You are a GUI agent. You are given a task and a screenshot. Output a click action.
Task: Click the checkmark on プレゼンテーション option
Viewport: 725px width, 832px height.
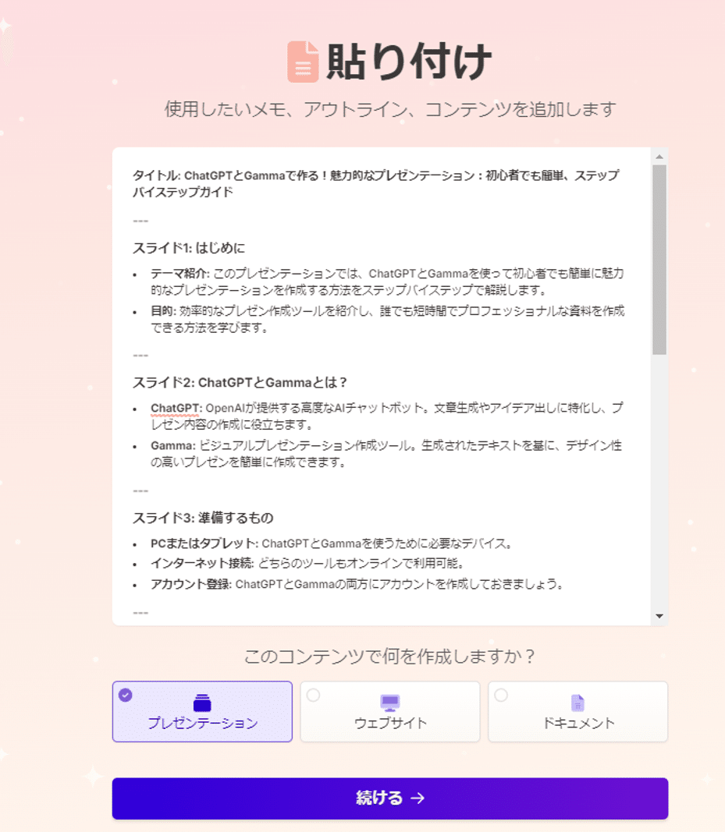[126, 695]
